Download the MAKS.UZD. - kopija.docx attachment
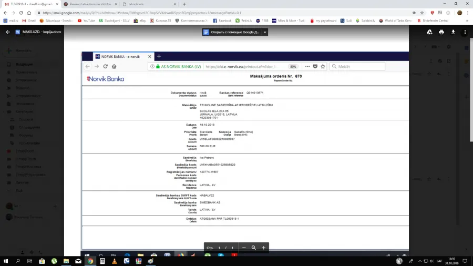The image size is (473, 266). 453,32
